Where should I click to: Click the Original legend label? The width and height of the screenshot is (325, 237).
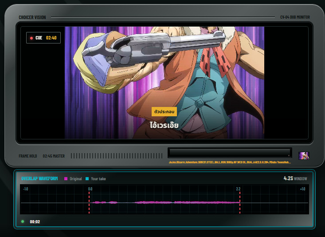point(76,179)
